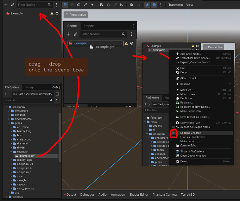Switch to the History tab

coord(29,87)
